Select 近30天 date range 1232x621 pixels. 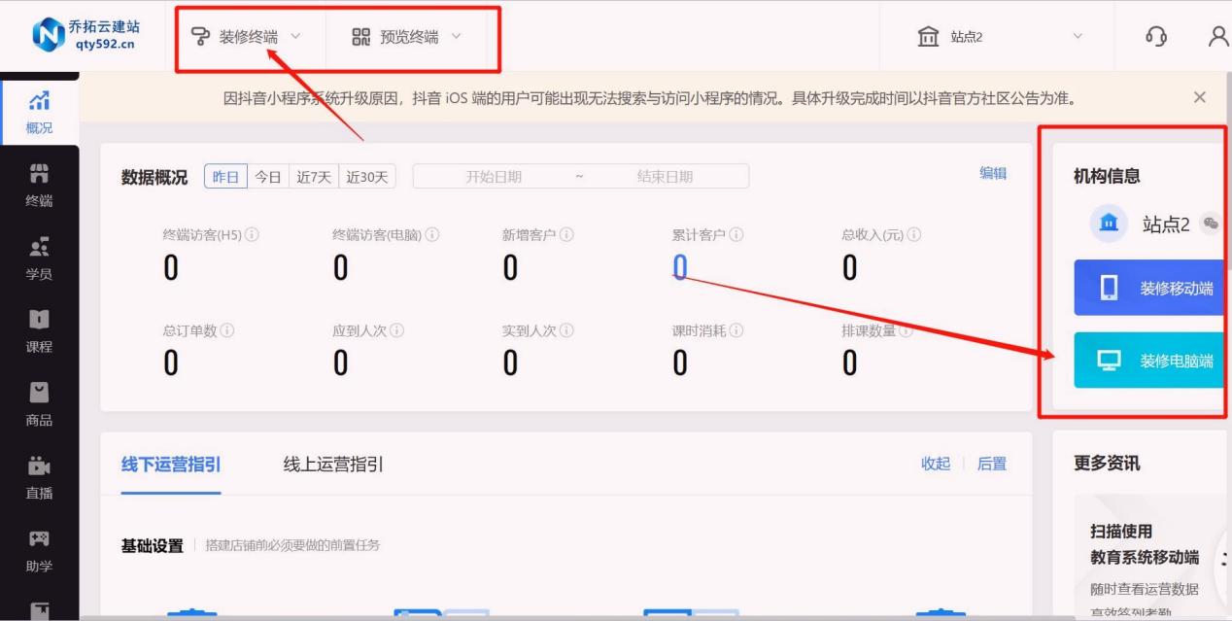coord(367,177)
